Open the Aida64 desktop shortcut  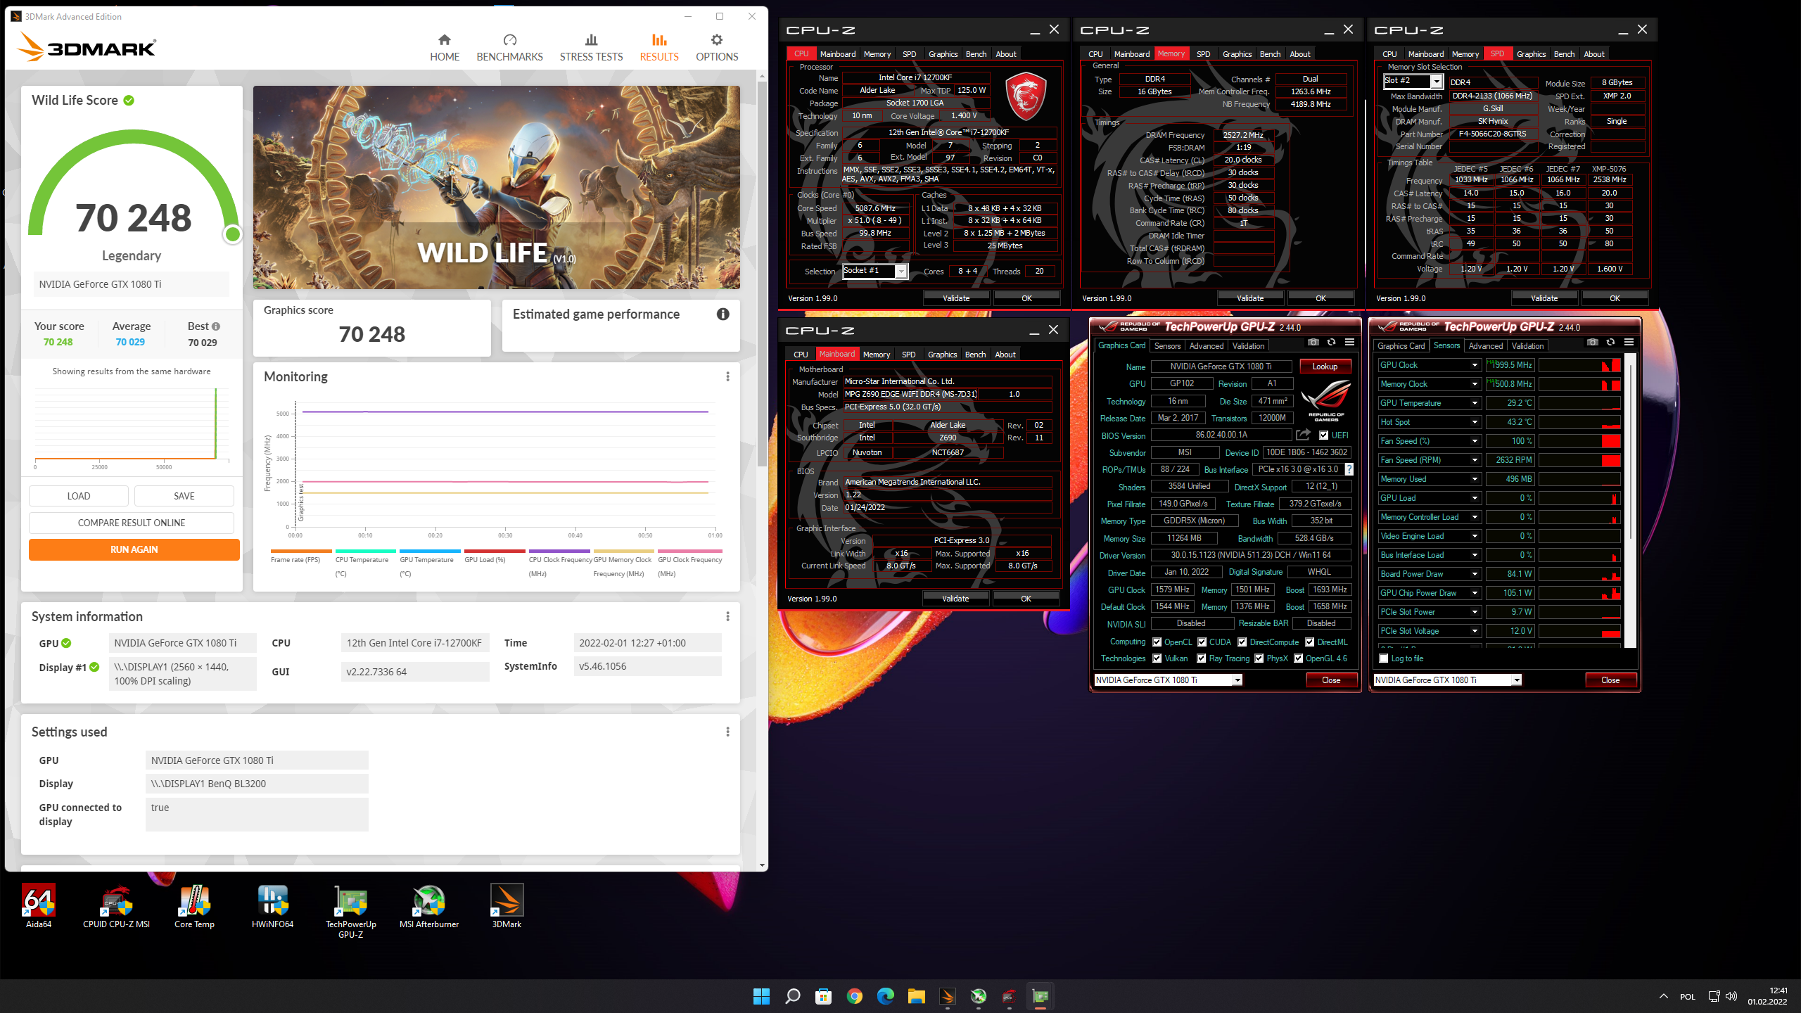click(x=39, y=907)
